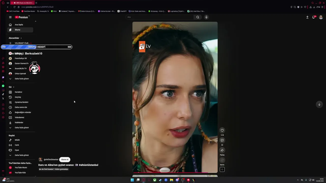Open Canlı under Keşfet

pos(20,145)
